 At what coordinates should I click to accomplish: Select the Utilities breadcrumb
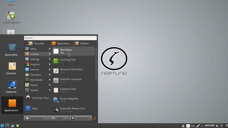(x=82, y=43)
